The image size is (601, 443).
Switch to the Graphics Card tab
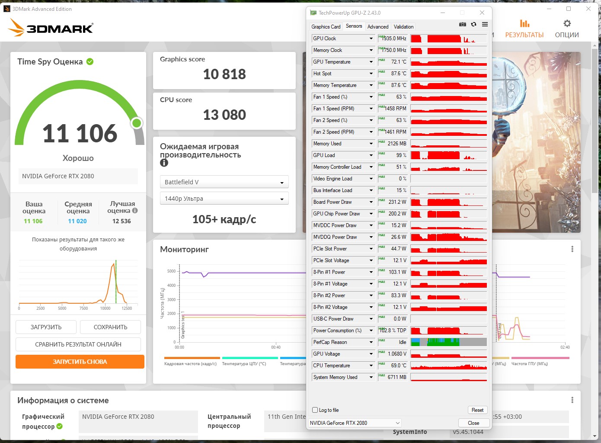point(326,27)
